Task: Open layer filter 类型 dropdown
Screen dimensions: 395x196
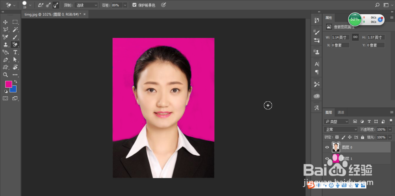Action: click(336, 121)
